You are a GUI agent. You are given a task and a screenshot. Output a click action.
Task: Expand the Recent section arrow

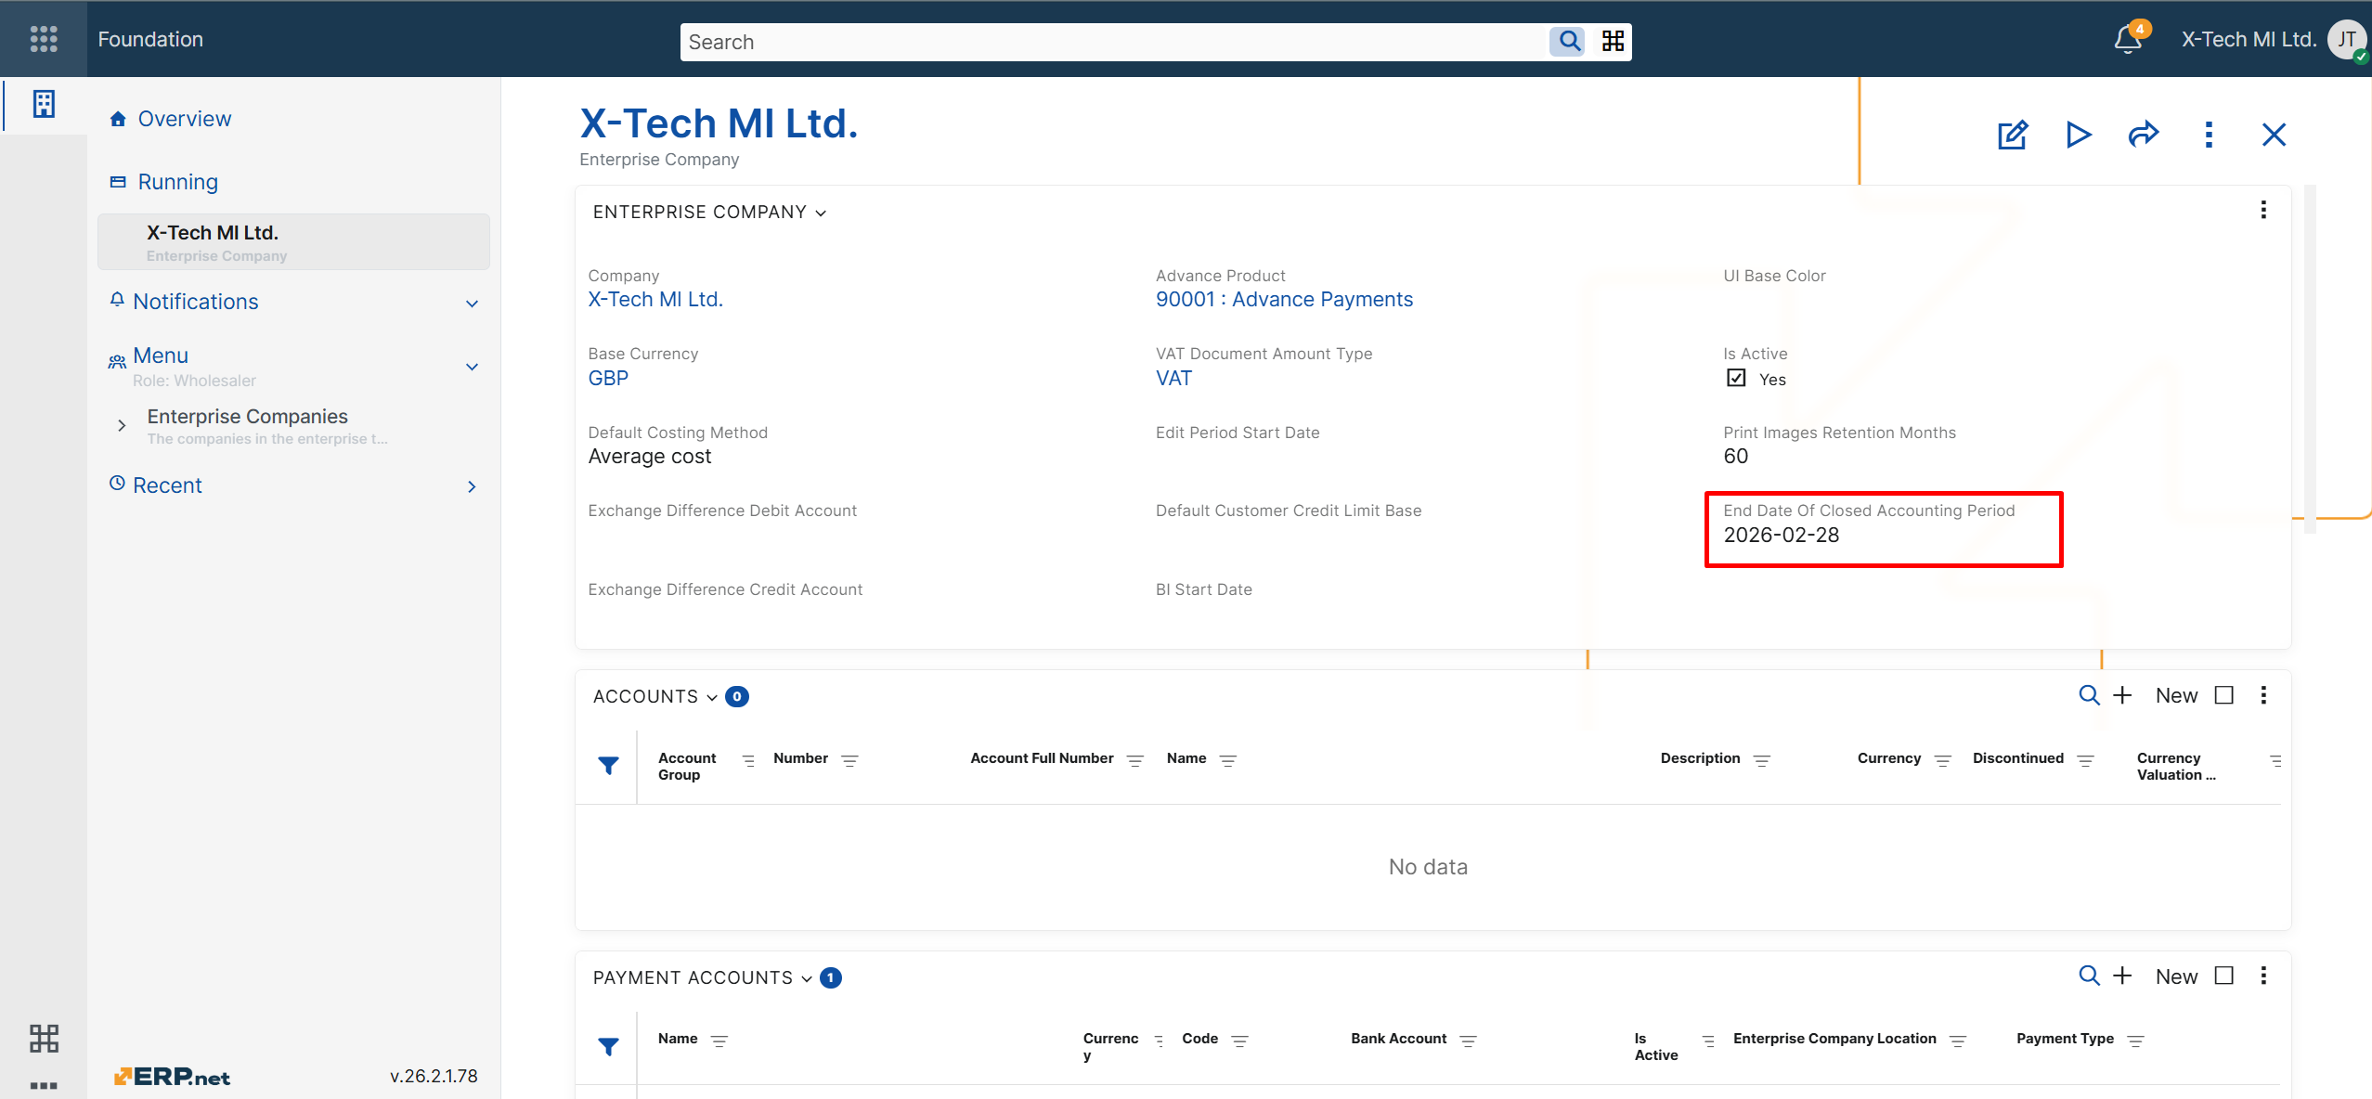click(472, 486)
